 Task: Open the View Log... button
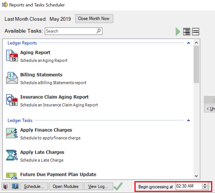98,186
